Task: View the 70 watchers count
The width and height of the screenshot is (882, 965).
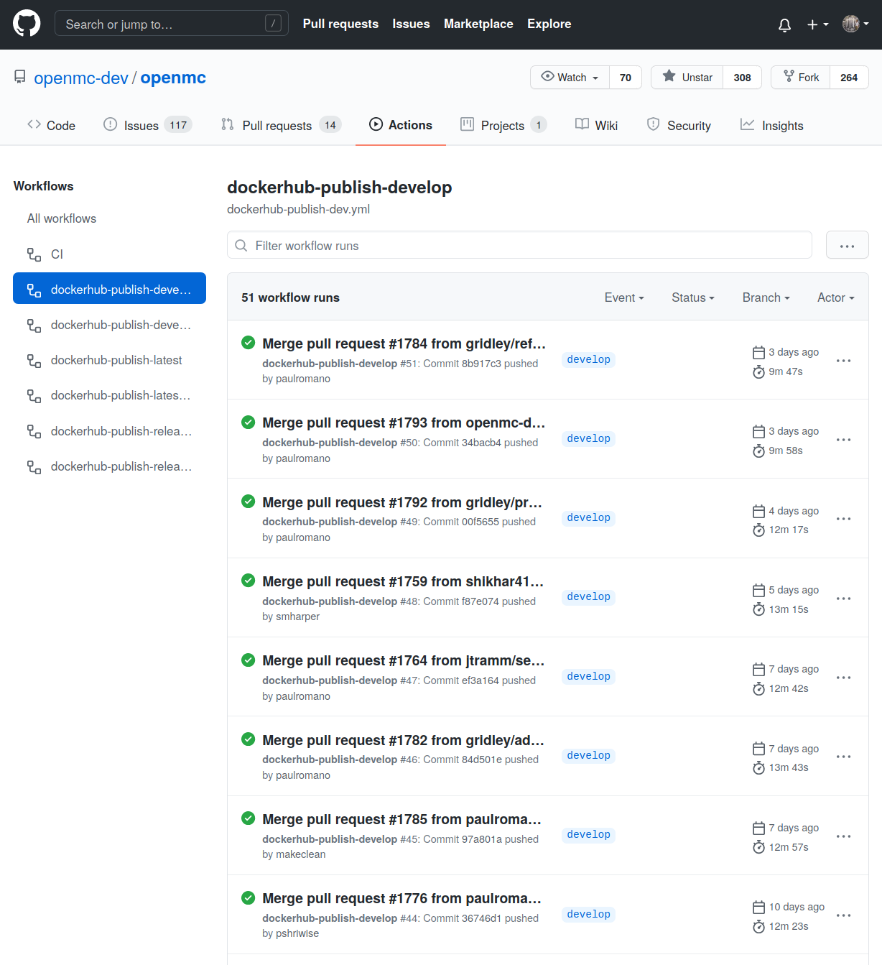Action: coord(626,78)
